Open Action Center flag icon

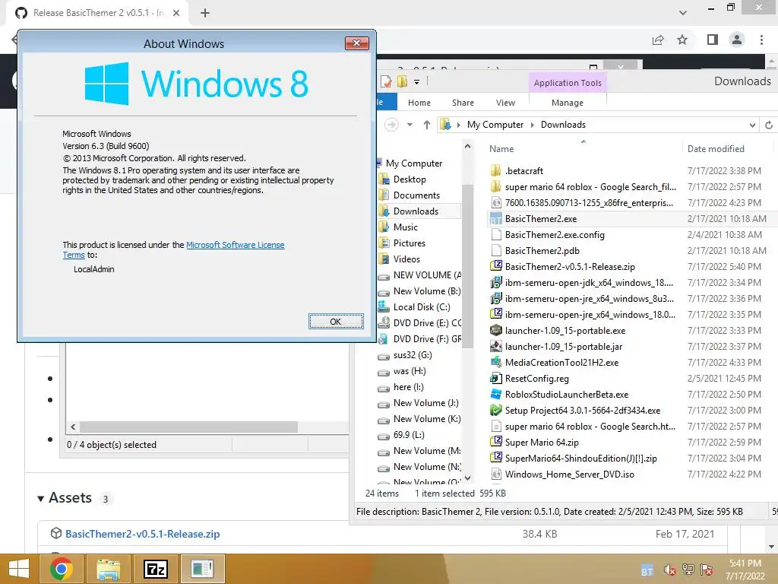coord(707,570)
